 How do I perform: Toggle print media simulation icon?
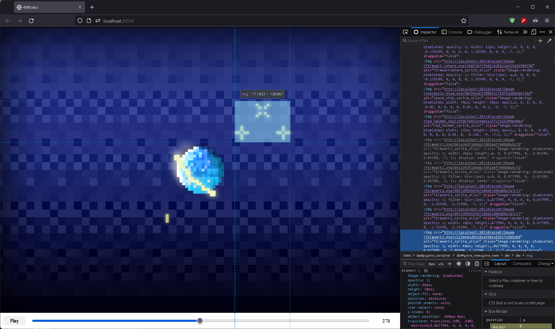point(477,264)
